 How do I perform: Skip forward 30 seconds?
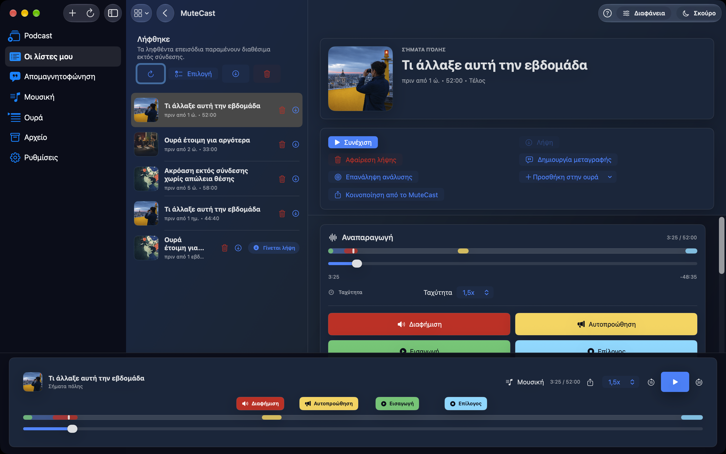(x=699, y=382)
